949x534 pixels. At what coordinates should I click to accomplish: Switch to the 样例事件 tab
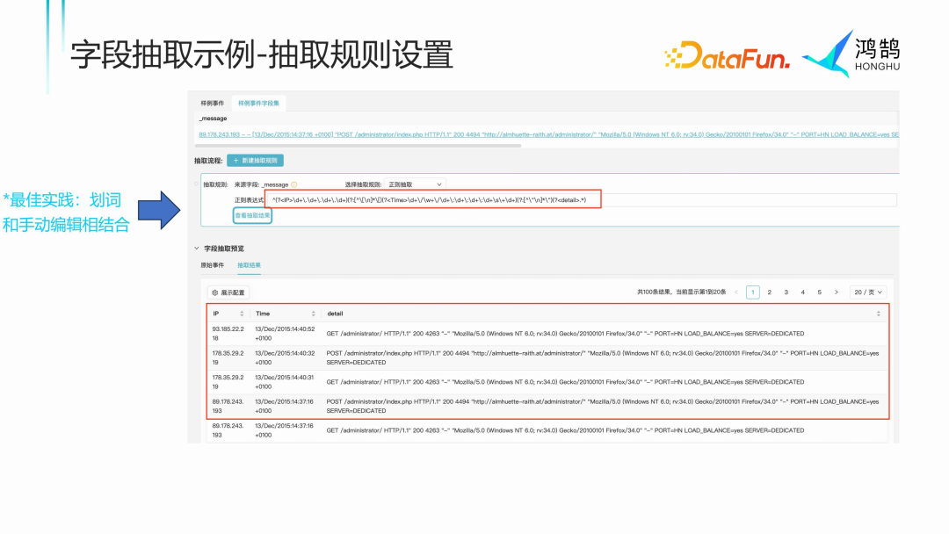point(213,102)
